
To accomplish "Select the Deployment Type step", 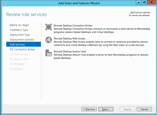I will [20, 35].
